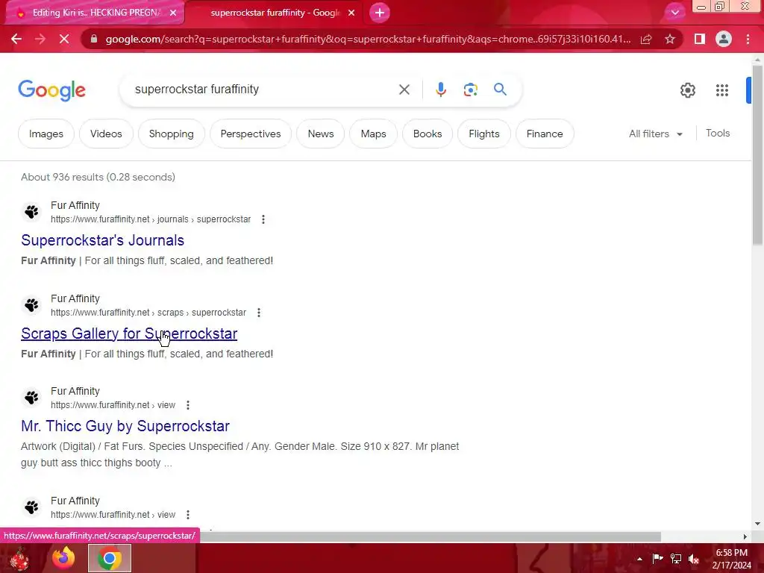Click the Chrome taskbar icon

point(110,558)
